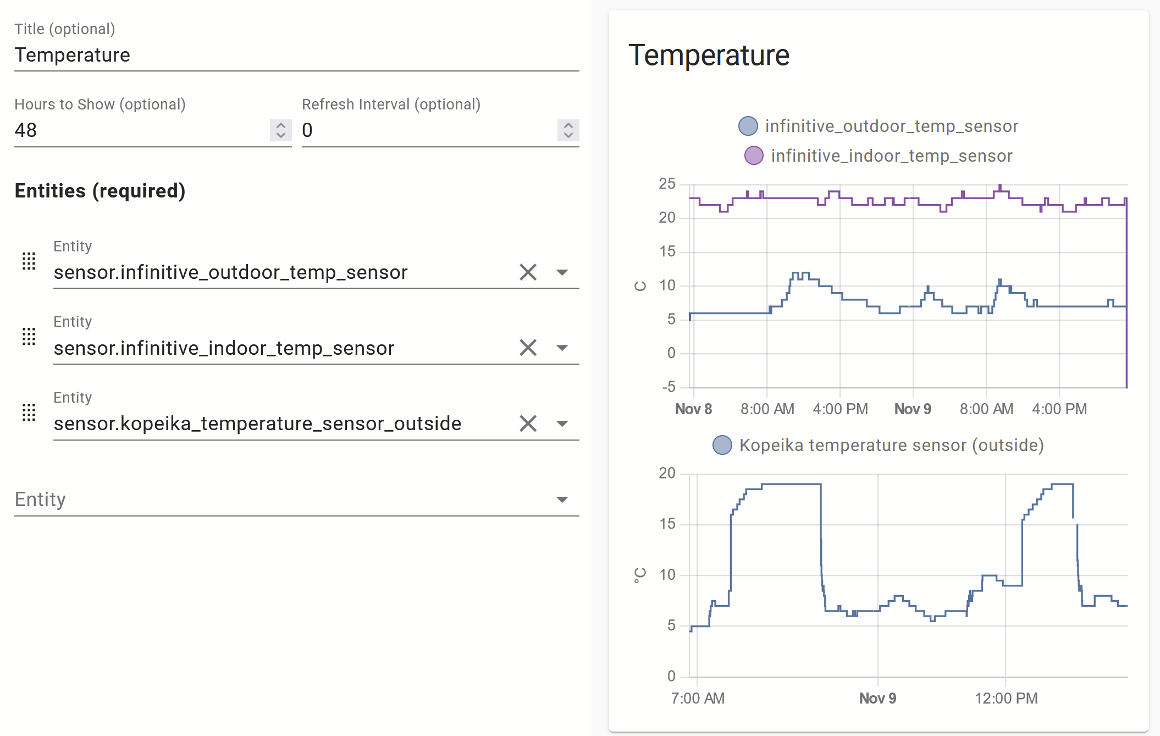This screenshot has height=736, width=1160.
Task: Expand the empty Entity picker dropdown
Action: [x=562, y=499]
